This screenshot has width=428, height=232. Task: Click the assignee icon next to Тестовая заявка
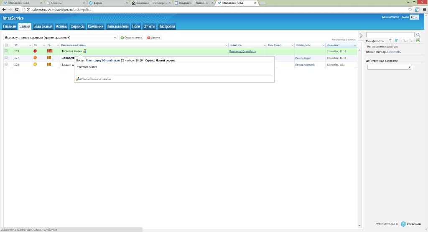click(84, 51)
